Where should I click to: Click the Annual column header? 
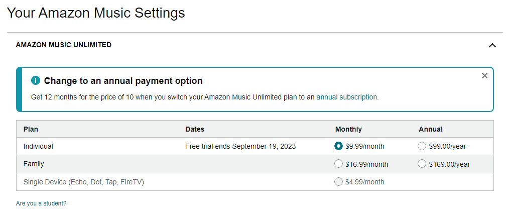[431, 129]
